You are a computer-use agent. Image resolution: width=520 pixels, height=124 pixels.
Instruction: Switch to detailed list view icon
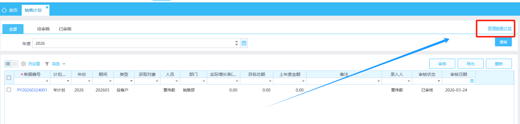tap(15, 64)
